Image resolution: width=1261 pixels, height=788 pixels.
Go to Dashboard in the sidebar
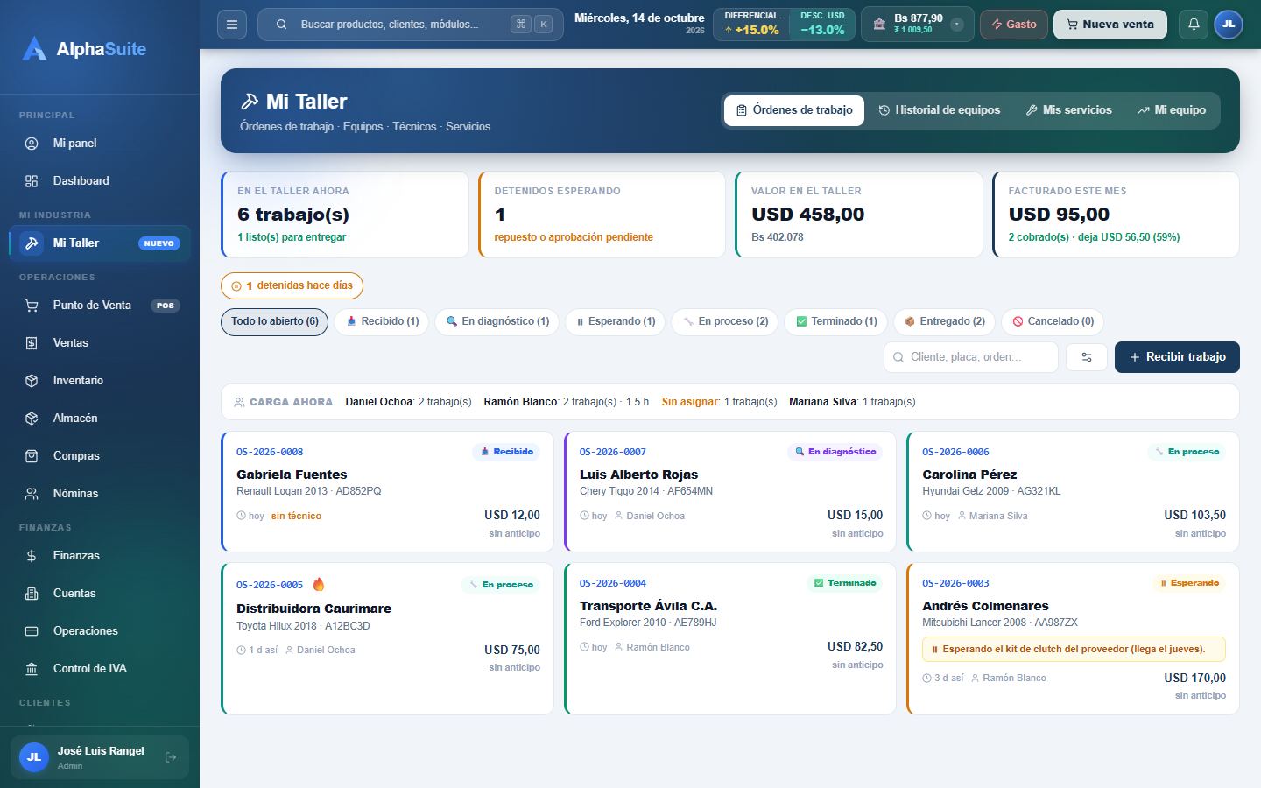[x=100, y=181]
